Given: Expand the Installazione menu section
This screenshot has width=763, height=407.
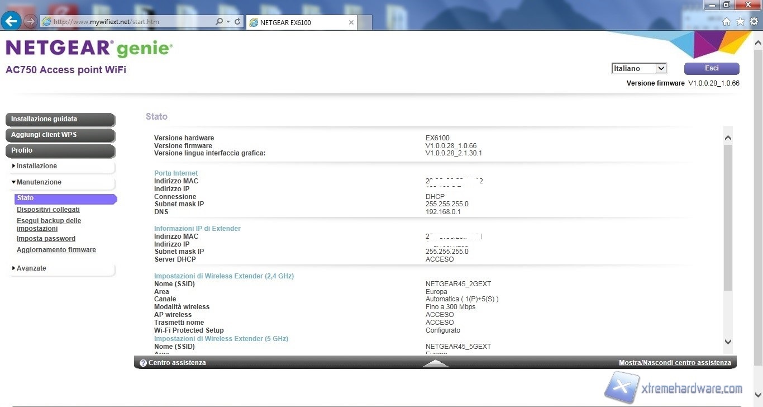Looking at the screenshot, I should click(x=36, y=166).
